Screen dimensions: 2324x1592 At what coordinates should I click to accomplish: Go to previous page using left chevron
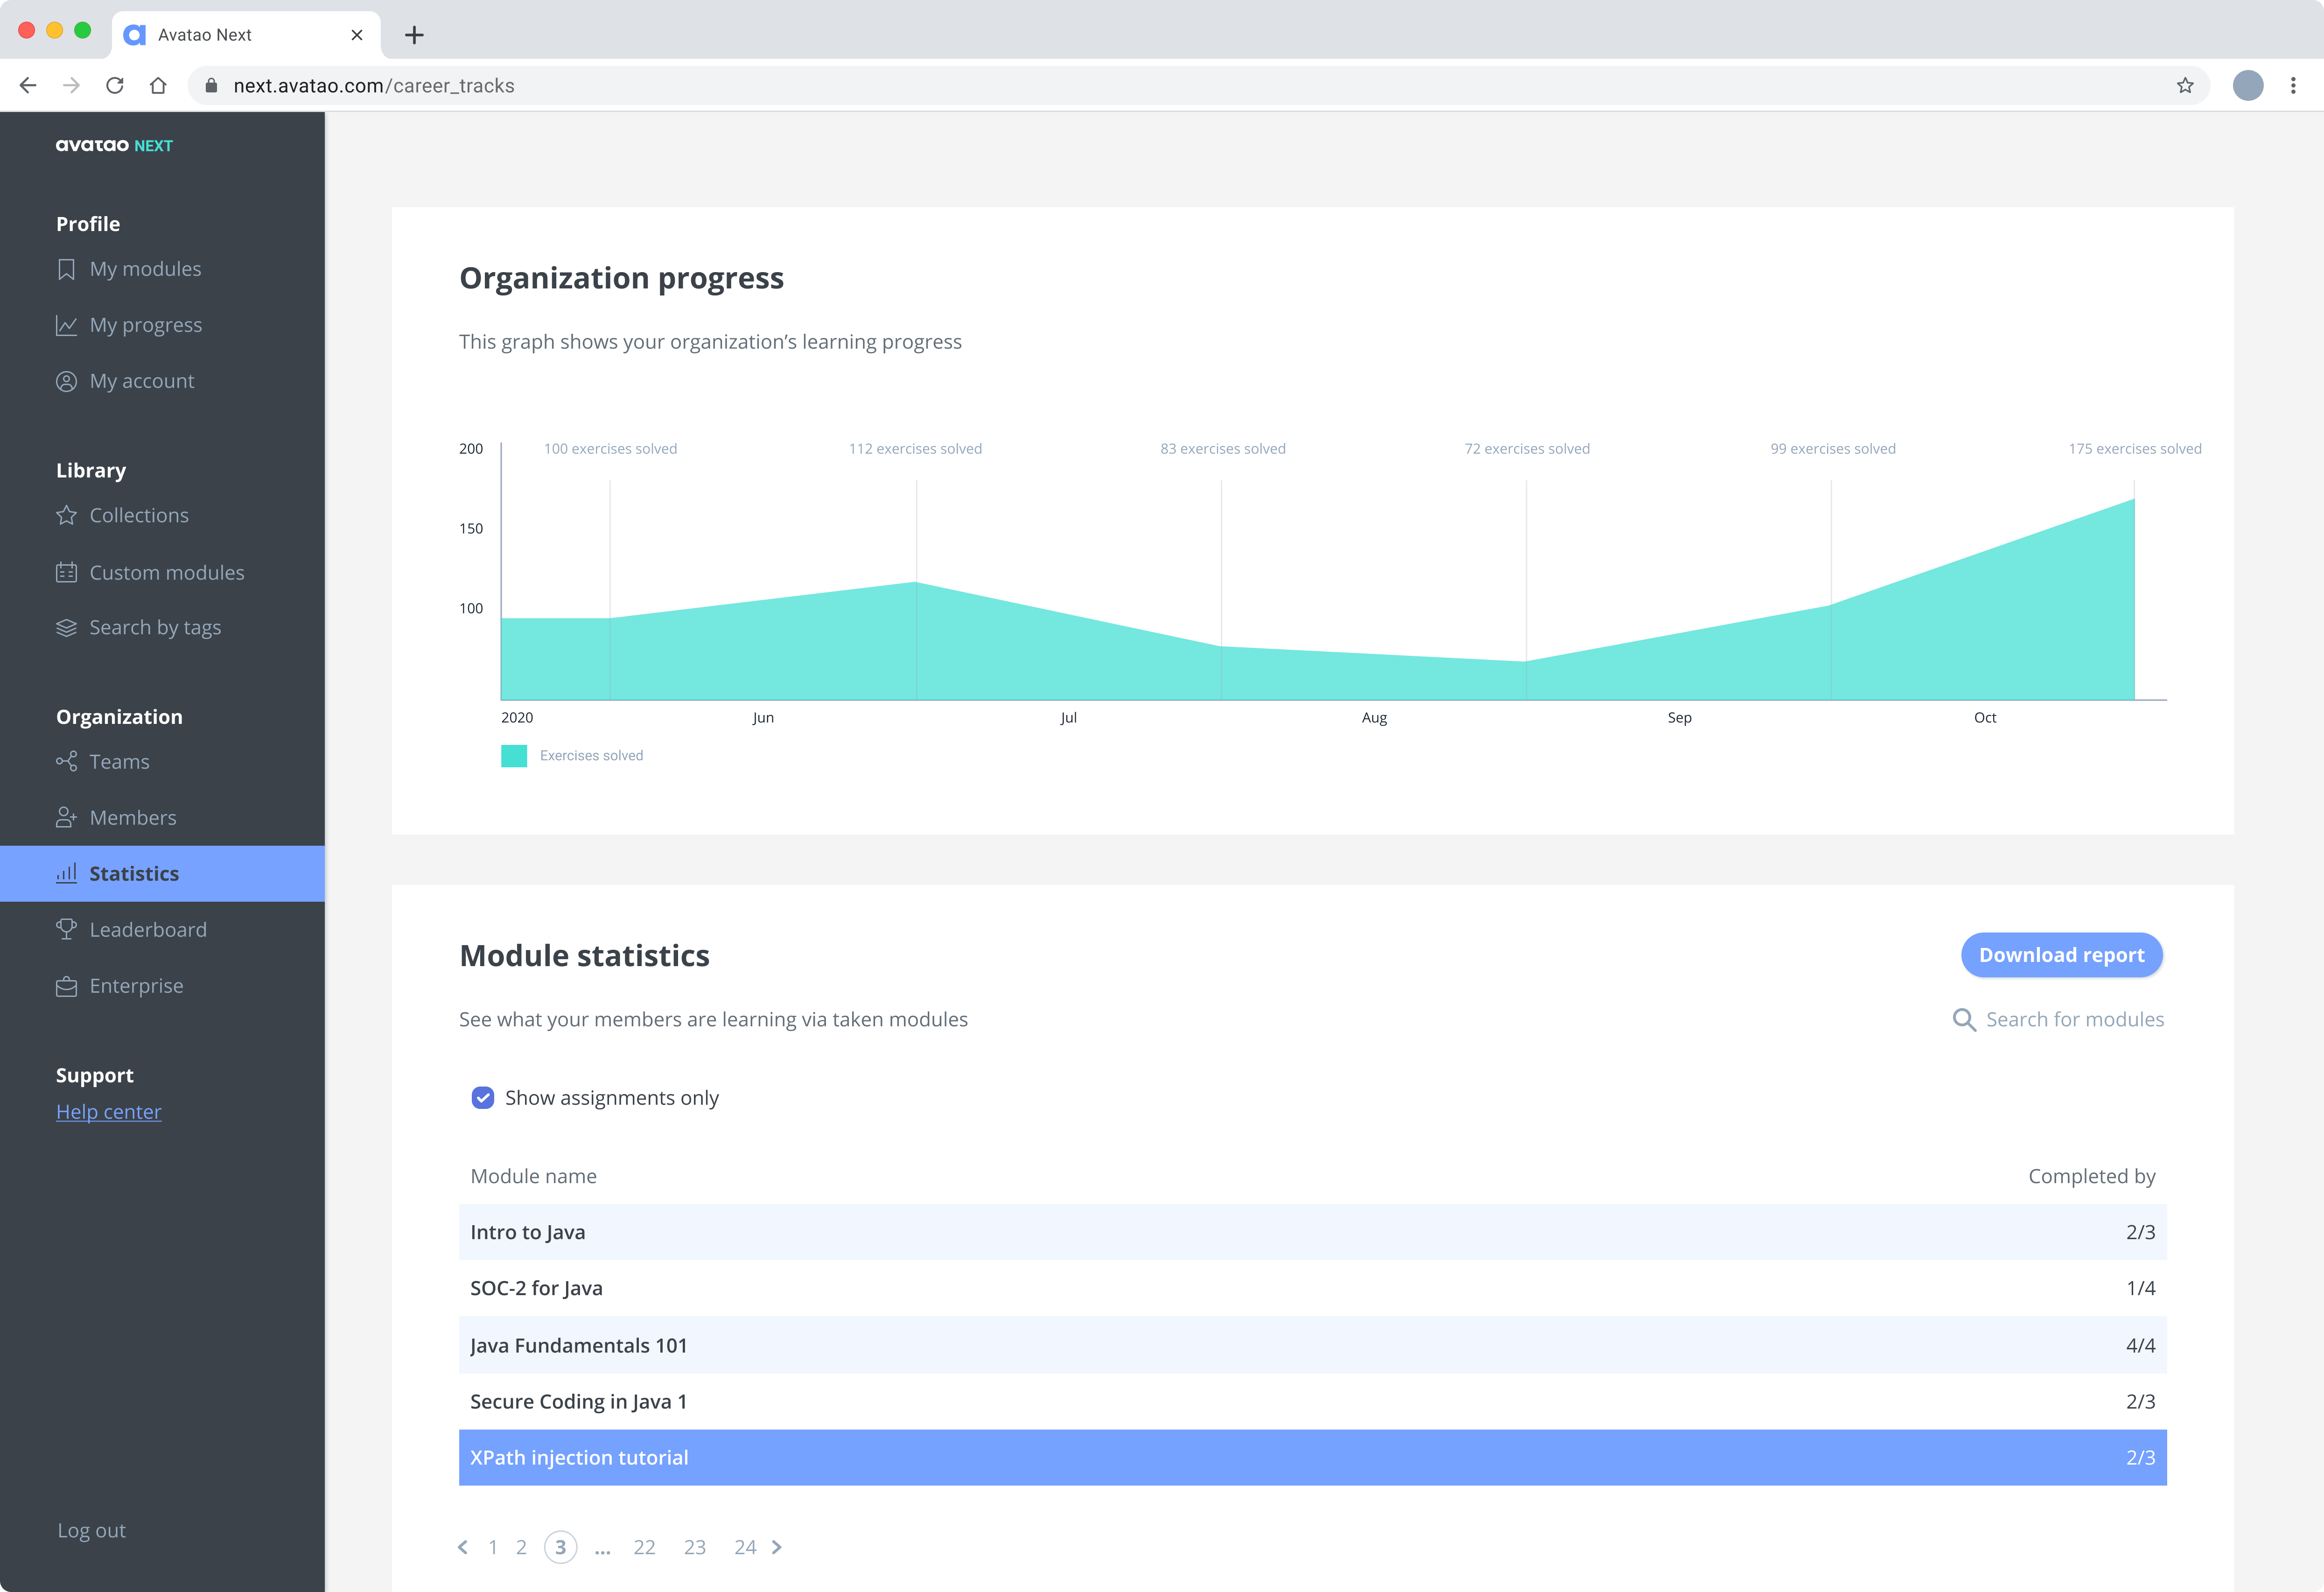point(463,1547)
